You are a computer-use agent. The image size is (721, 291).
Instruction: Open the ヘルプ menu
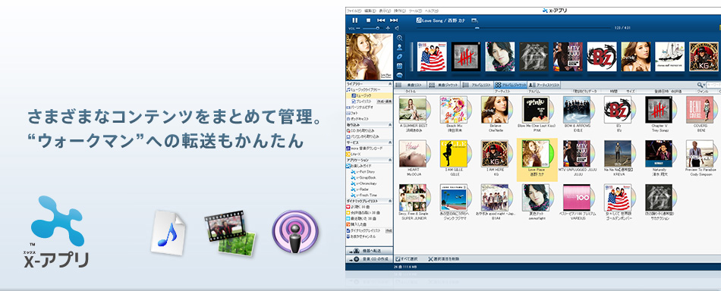coord(431,10)
